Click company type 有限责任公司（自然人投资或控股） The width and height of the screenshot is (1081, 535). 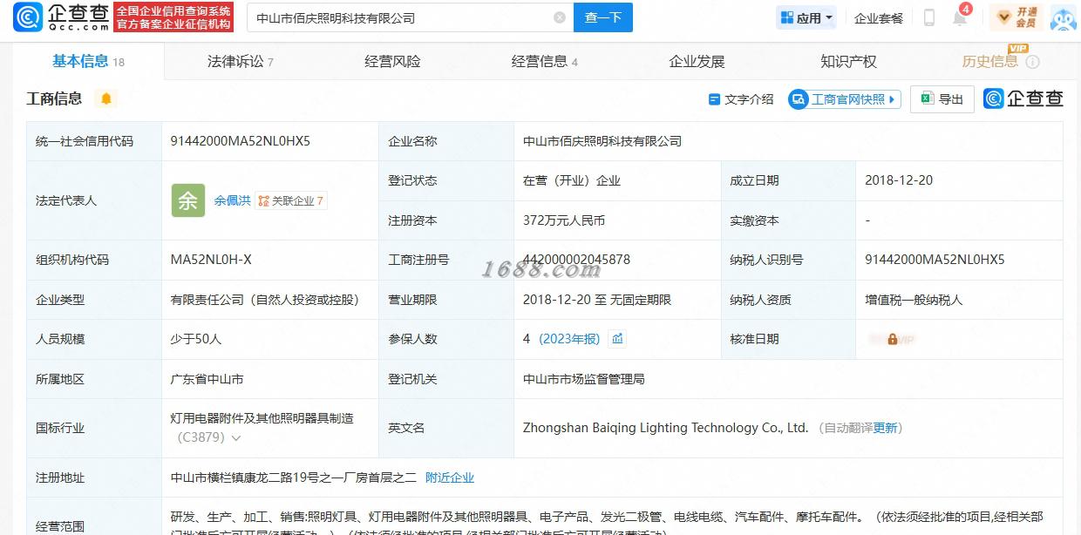265,300
